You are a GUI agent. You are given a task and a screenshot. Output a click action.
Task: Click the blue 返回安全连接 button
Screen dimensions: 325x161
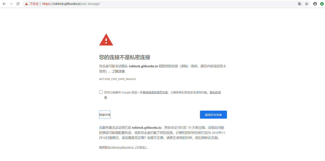pos(213,115)
